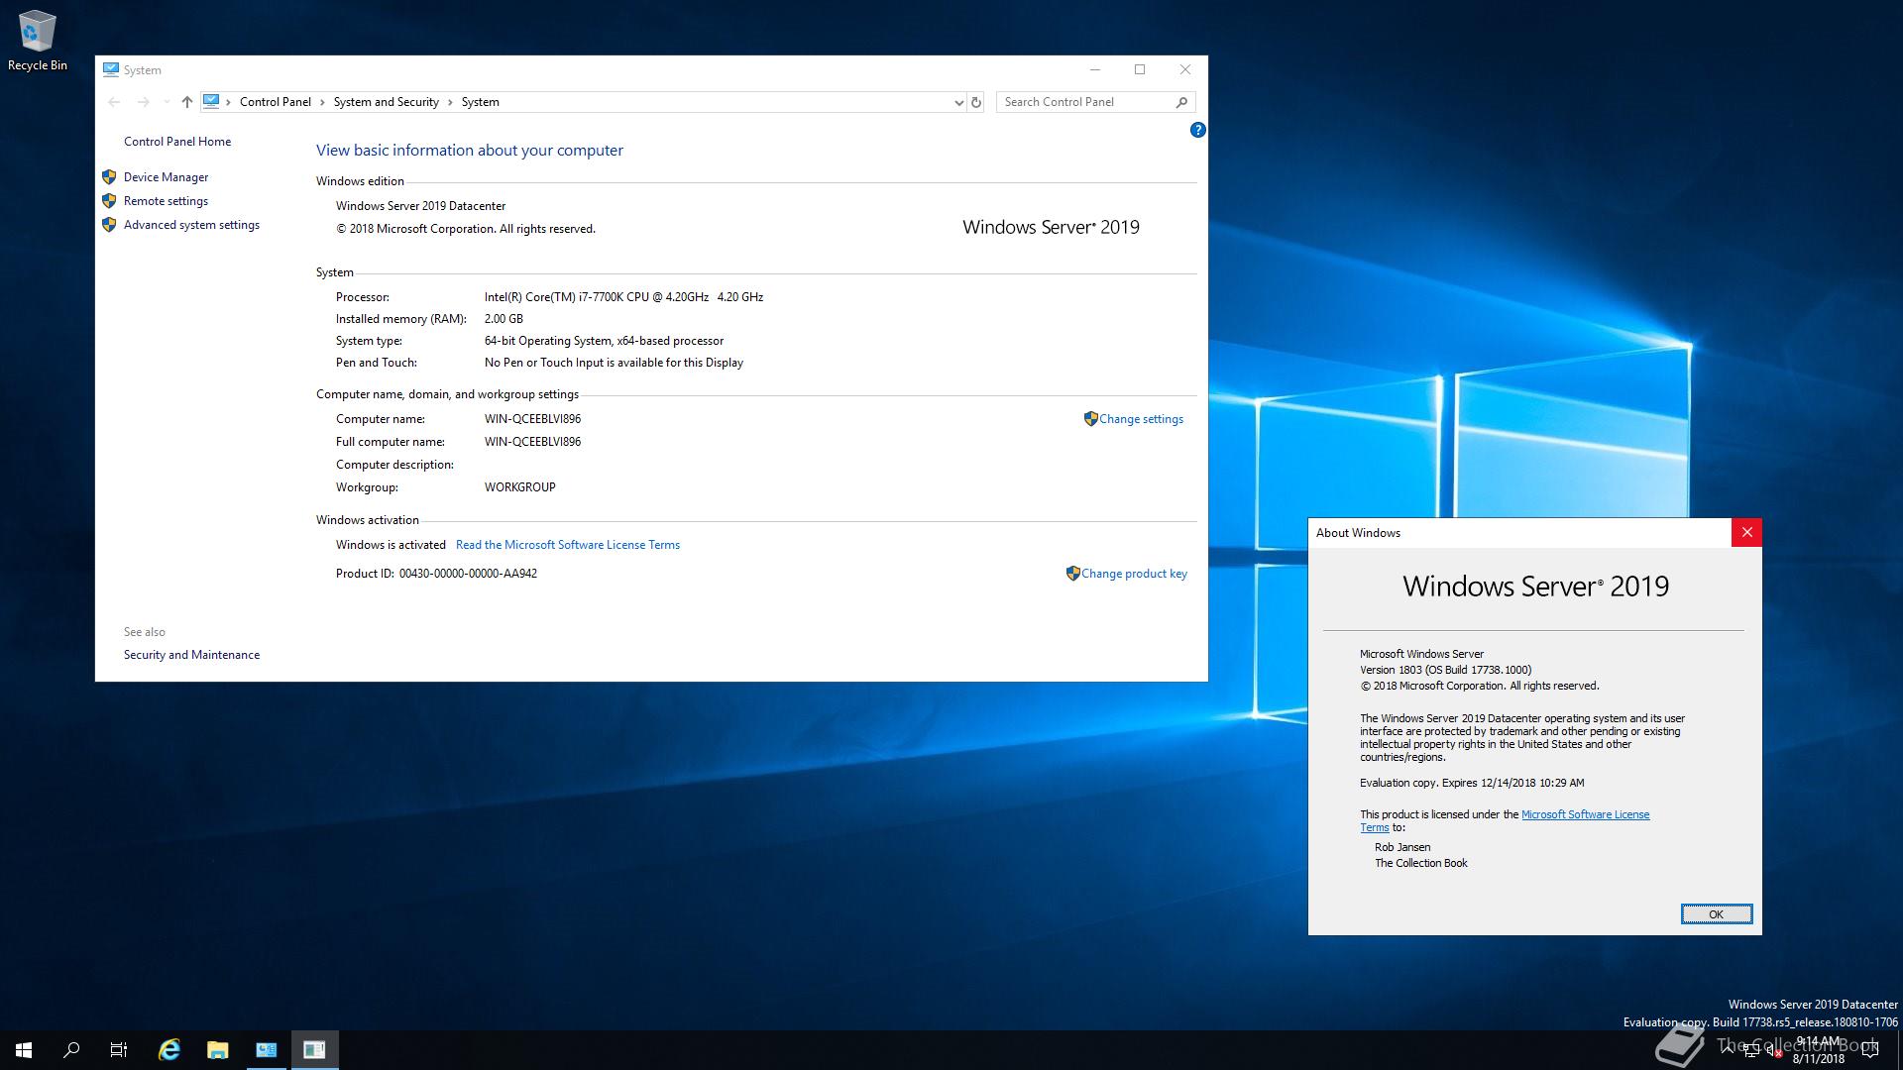Click the blue Help question mark icon

[1197, 130]
